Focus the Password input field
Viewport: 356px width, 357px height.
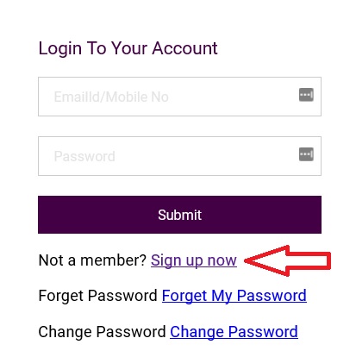pyautogui.click(x=179, y=156)
